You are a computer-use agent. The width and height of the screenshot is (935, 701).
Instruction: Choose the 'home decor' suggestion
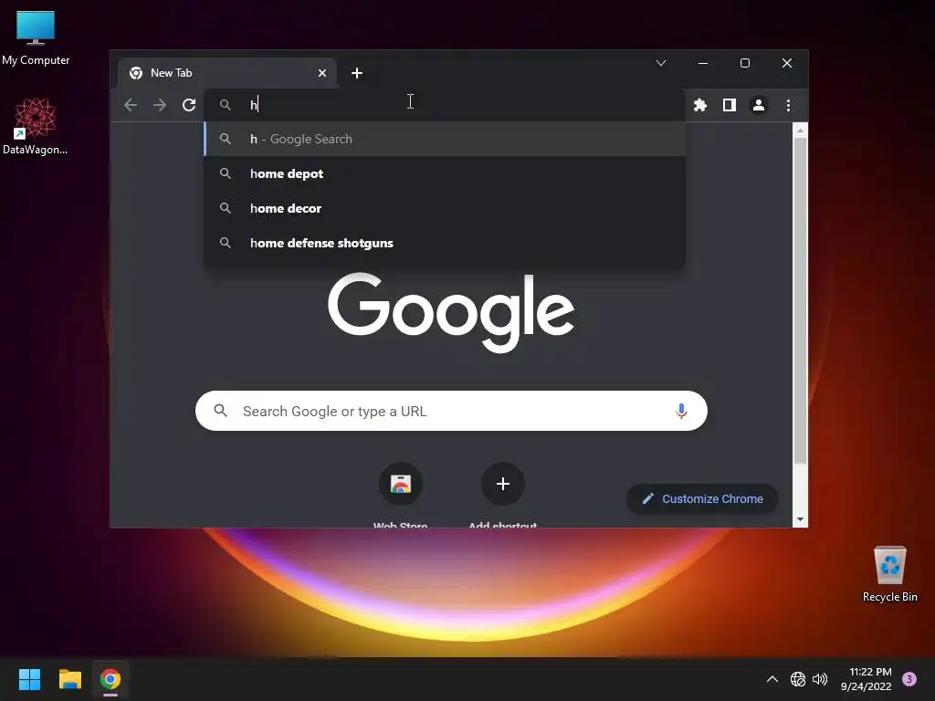tap(445, 208)
